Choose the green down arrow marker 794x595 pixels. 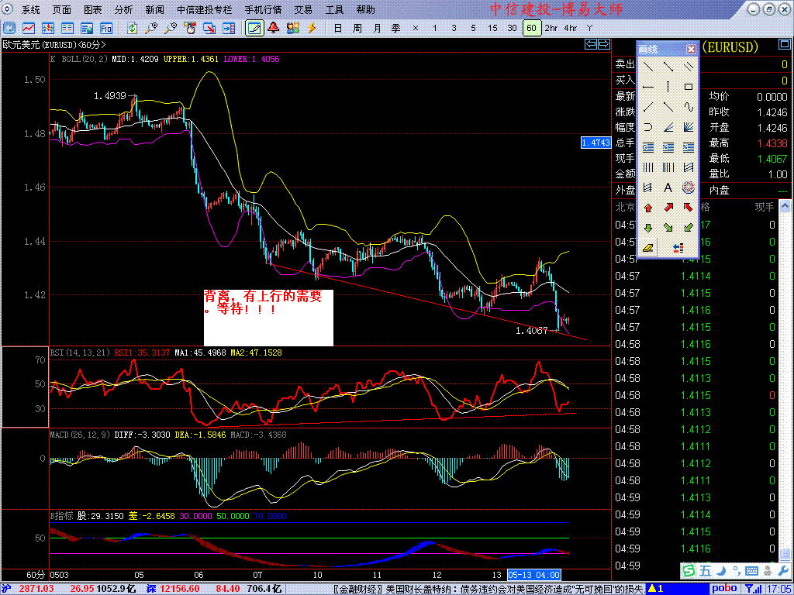[x=648, y=228]
